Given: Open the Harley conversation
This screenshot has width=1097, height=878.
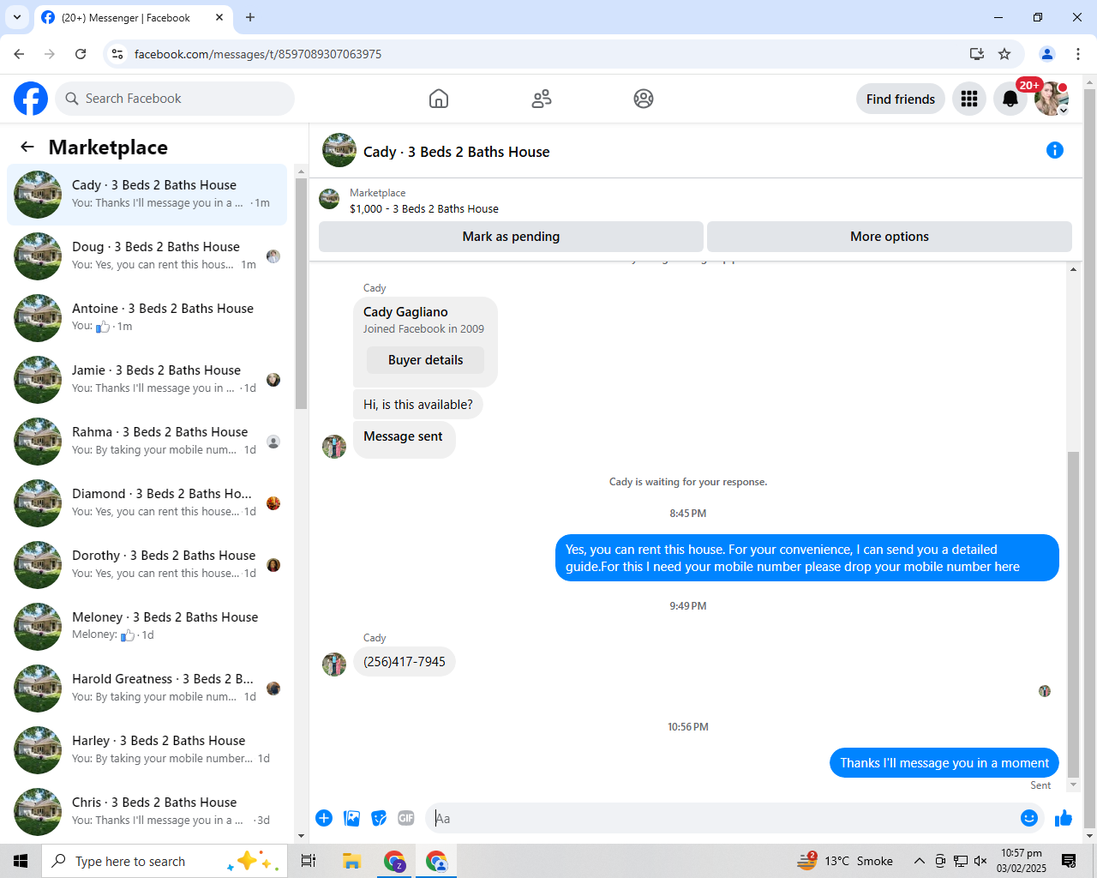Looking at the screenshot, I should pyautogui.click(x=147, y=750).
